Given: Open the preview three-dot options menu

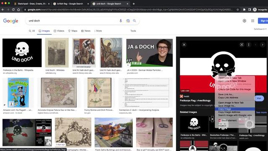Looking at the screenshot, I should click(249, 45).
